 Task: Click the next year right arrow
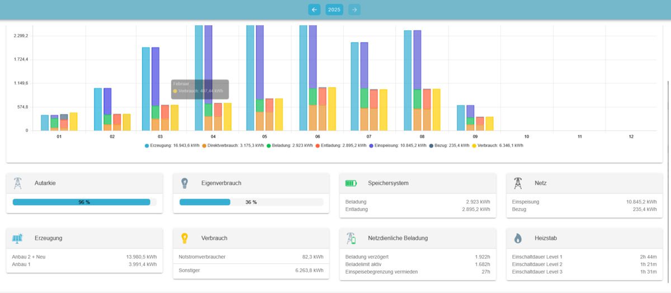pyautogui.click(x=354, y=10)
